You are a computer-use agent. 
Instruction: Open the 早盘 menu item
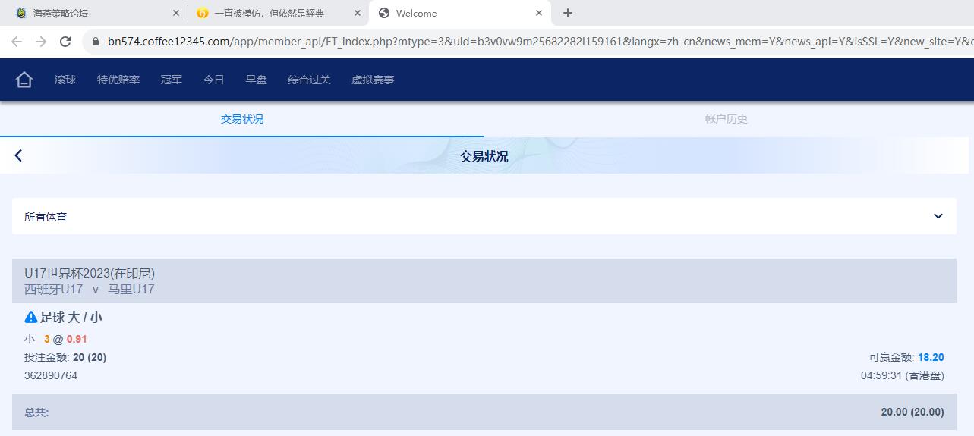[256, 80]
